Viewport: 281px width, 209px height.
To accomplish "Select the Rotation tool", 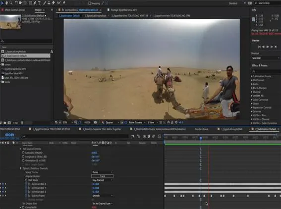I will [x=16, y=2].
